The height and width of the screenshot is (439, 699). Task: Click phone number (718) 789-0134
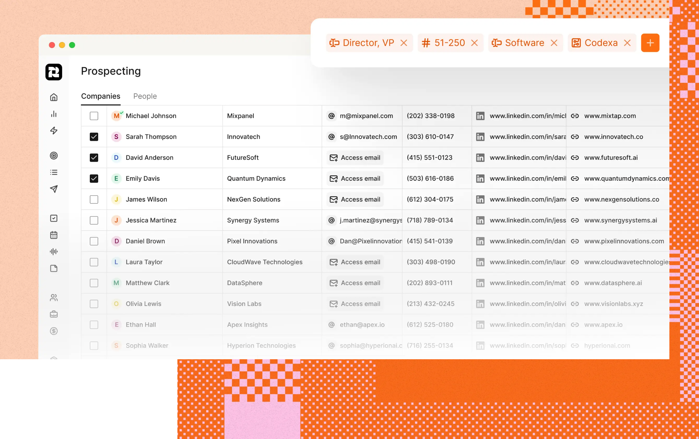(x=430, y=220)
